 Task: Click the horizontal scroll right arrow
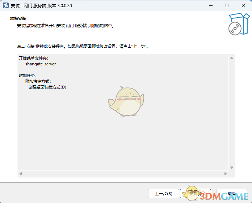click(x=226, y=174)
